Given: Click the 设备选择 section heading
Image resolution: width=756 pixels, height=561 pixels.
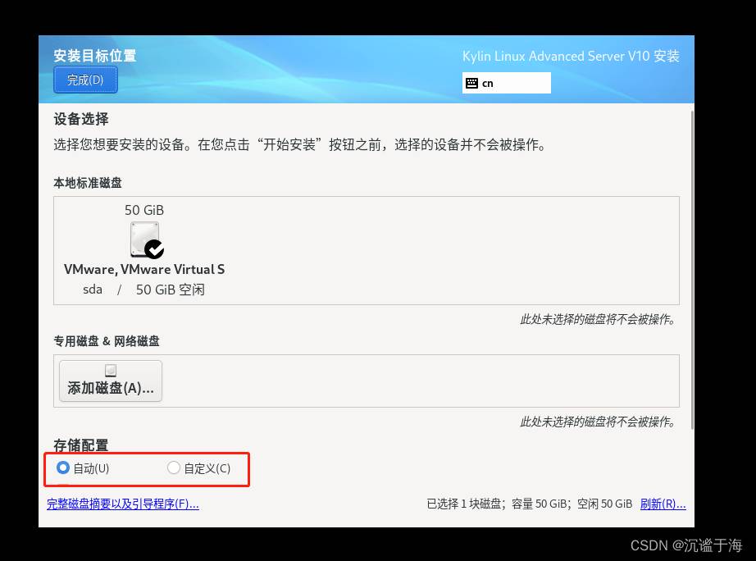Looking at the screenshot, I should (x=81, y=119).
